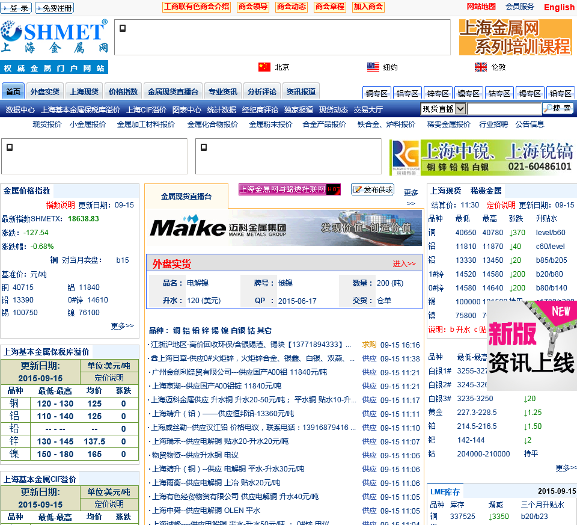577x525 pixels.
Task: Click the search text input field
Action: (504, 109)
